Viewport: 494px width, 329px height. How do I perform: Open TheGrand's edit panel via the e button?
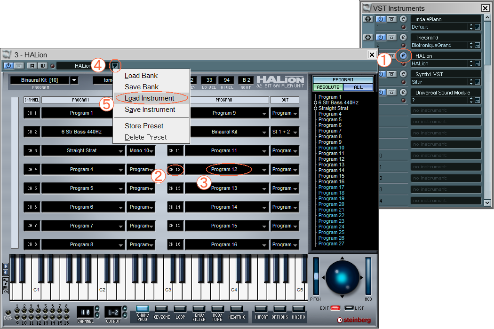pyautogui.click(x=403, y=38)
